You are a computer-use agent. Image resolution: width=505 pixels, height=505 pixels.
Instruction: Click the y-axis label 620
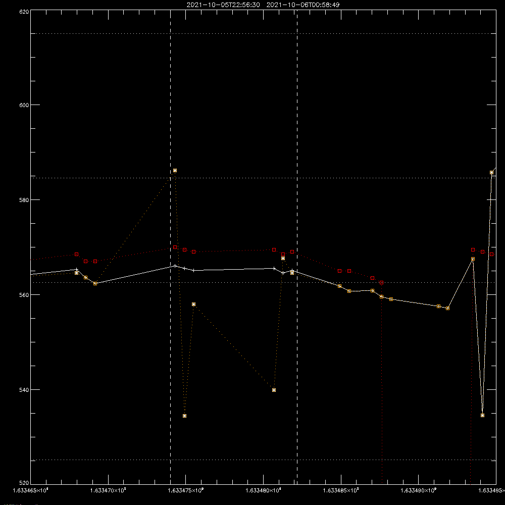24,12
